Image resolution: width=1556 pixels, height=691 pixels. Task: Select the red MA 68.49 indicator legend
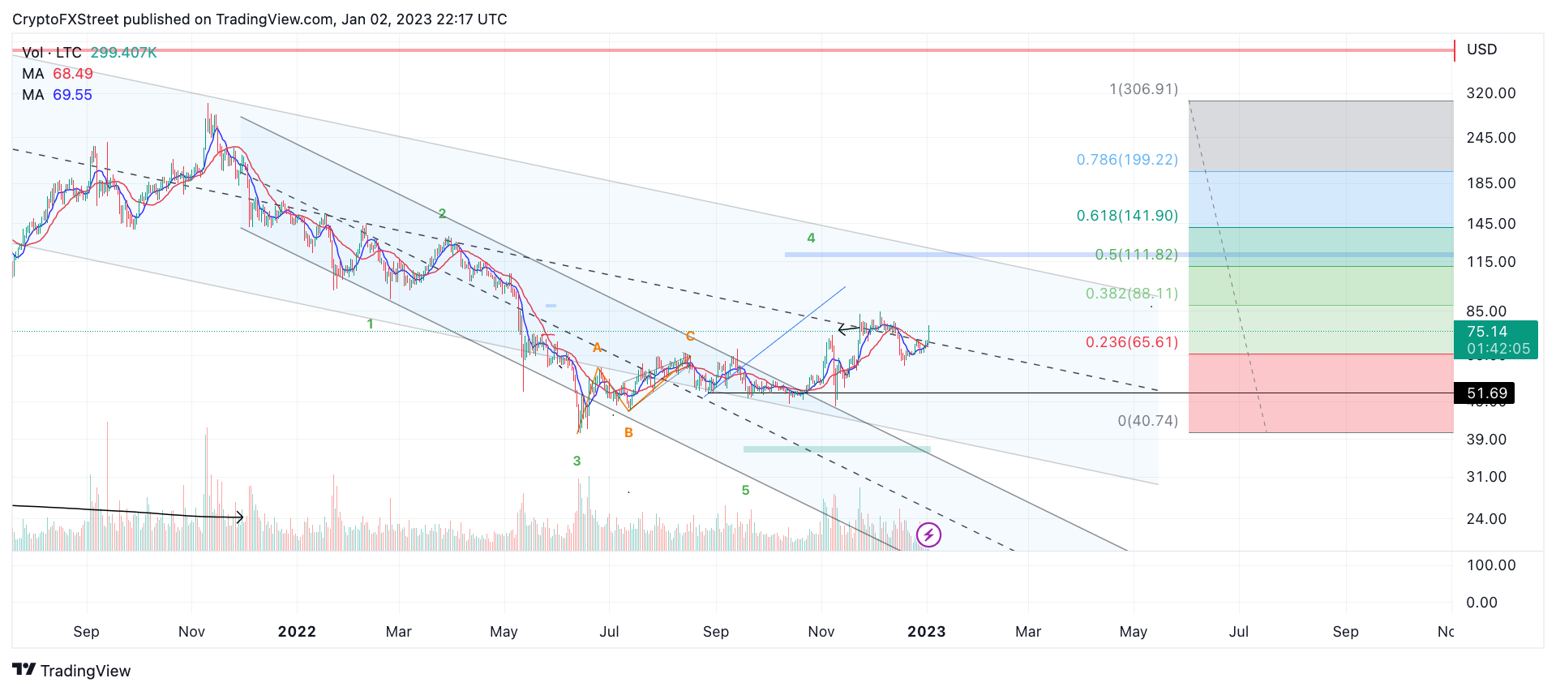coord(58,74)
